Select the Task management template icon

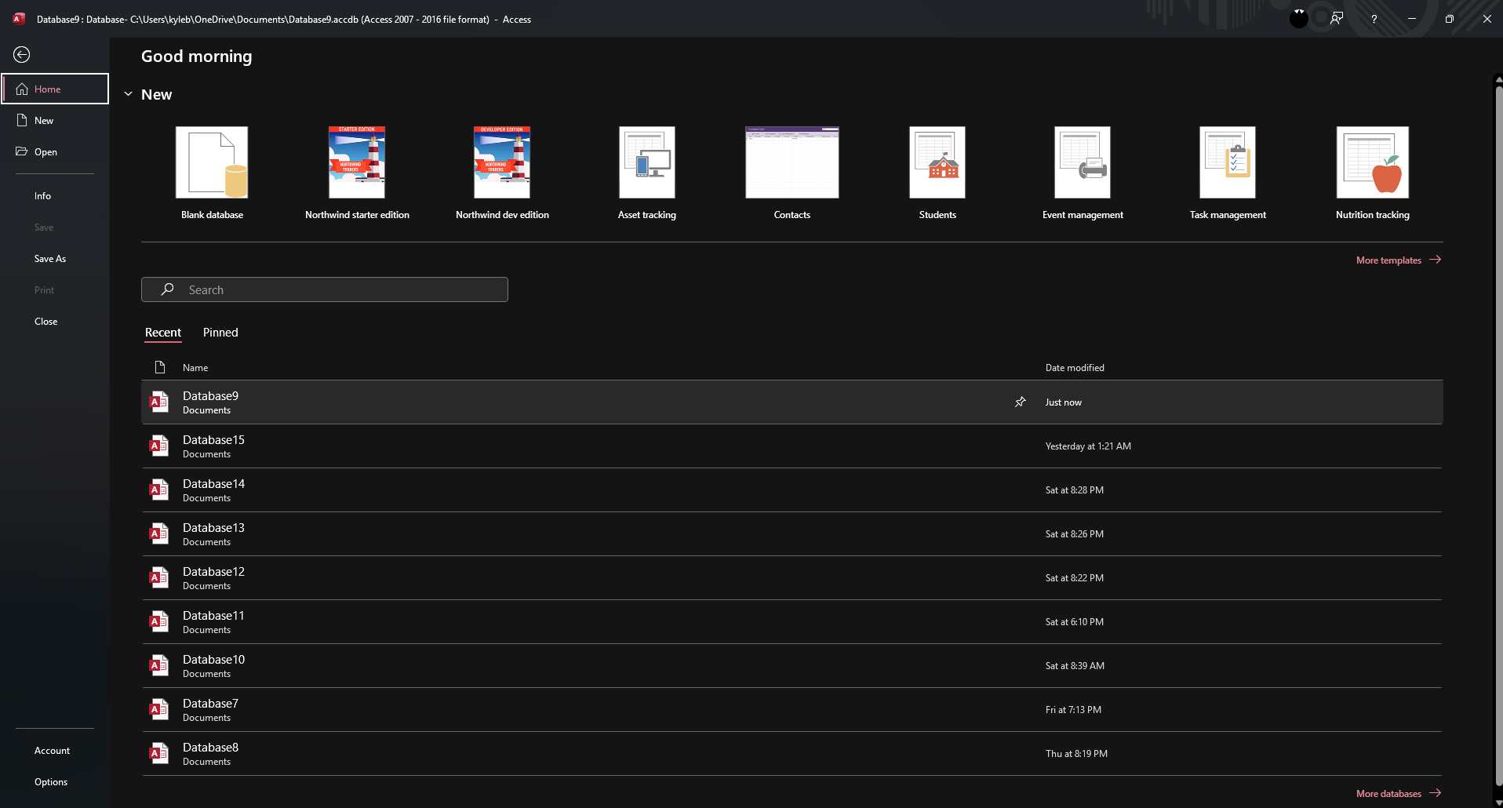[x=1227, y=162]
